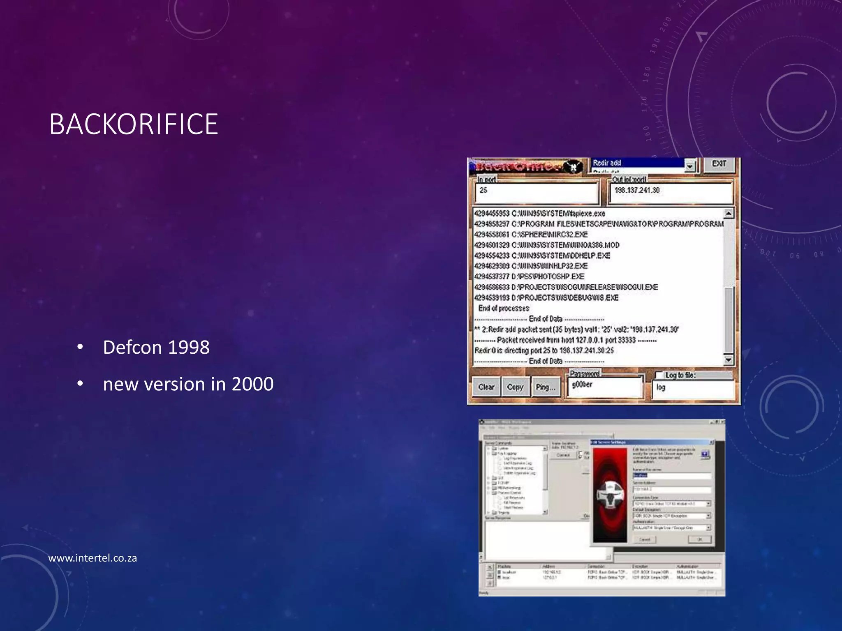Open the Redir add command dropdown arrow
The image size is (842, 631).
click(690, 166)
